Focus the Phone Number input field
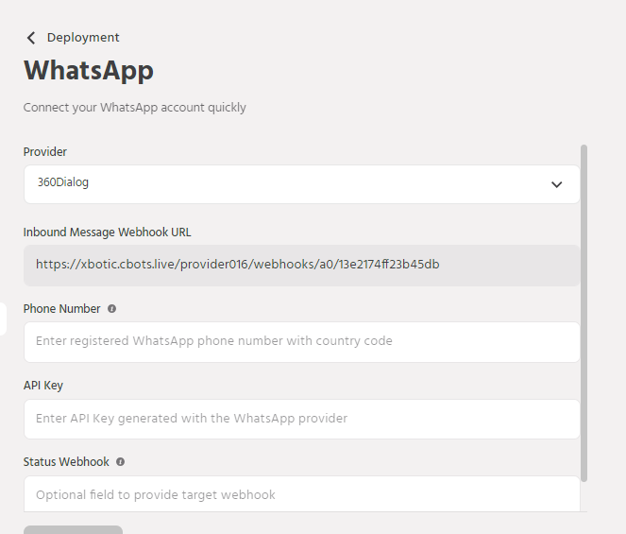Image resolution: width=626 pixels, height=534 pixels. [x=301, y=341]
